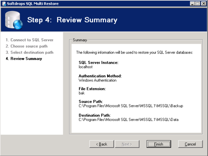Click the 'Step 4: Review Summary' heading

click(x=72, y=20)
